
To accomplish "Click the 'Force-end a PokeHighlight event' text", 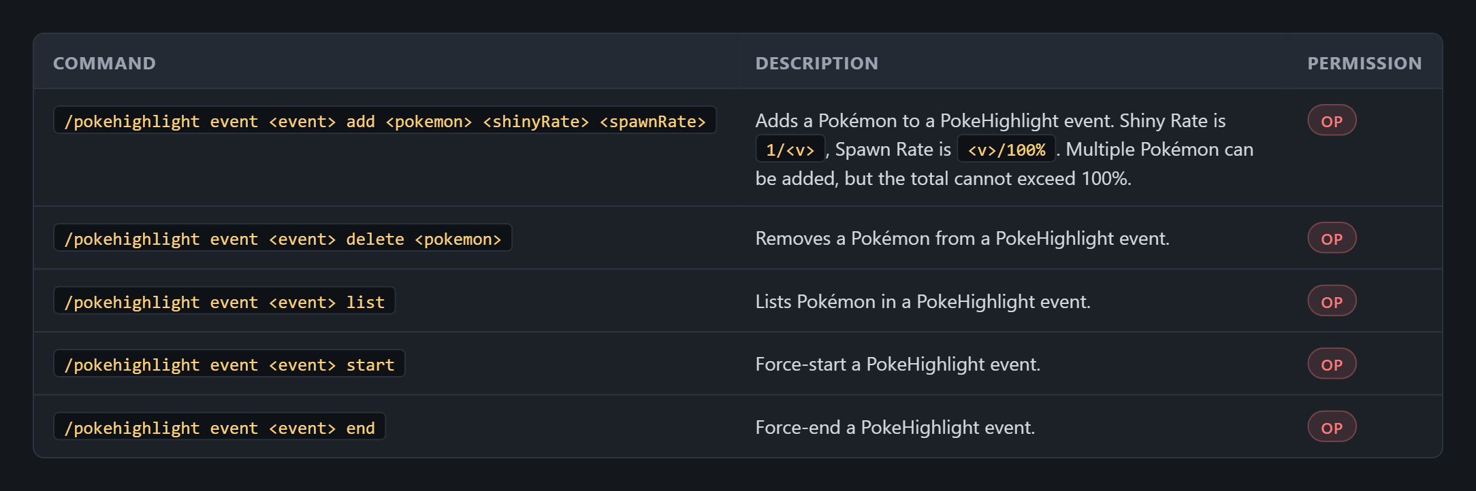I will 895,428.
